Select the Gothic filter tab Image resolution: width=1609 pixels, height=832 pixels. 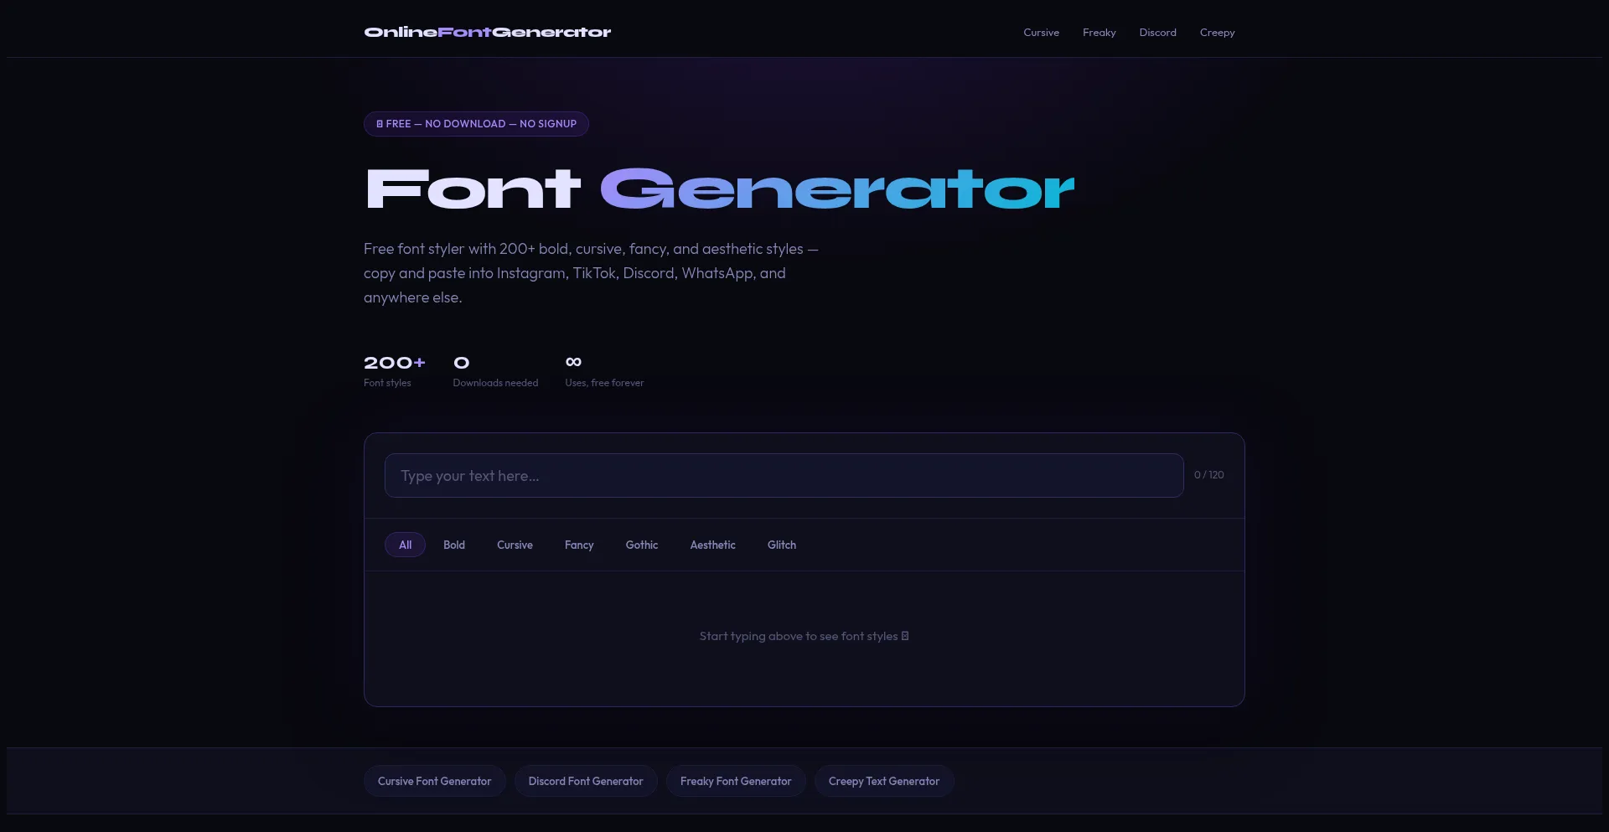pos(641,545)
